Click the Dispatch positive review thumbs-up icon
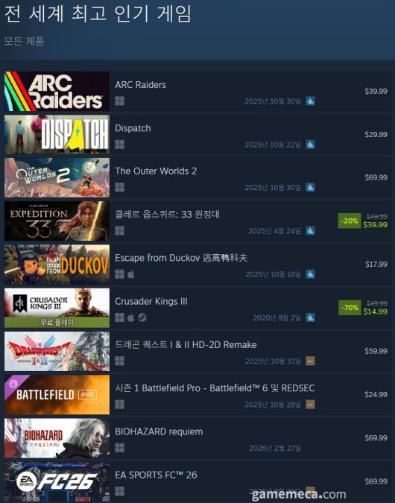The image size is (395, 503). 310,145
